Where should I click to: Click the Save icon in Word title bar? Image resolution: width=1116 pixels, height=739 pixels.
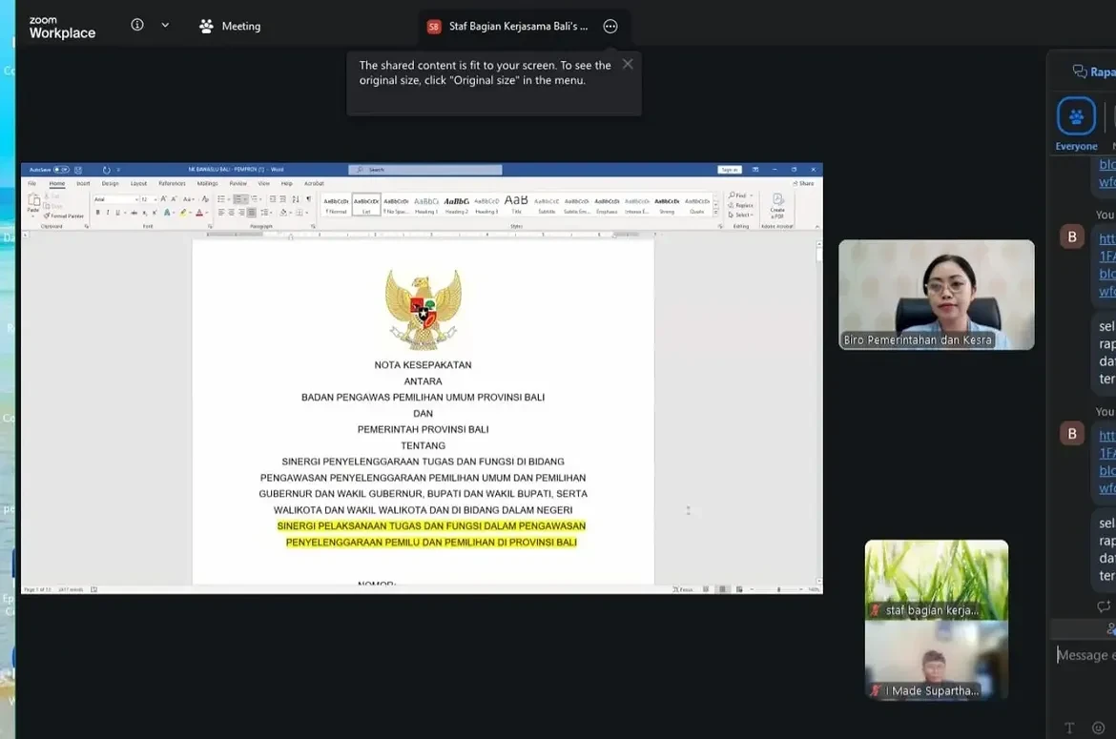pos(78,170)
